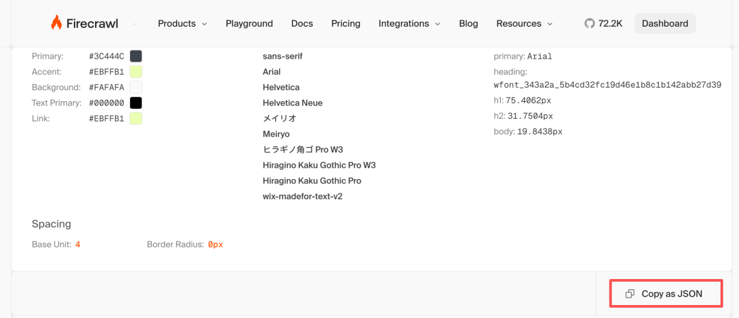Expand the Products dropdown menu
The width and height of the screenshot is (739, 318).
[x=182, y=23]
